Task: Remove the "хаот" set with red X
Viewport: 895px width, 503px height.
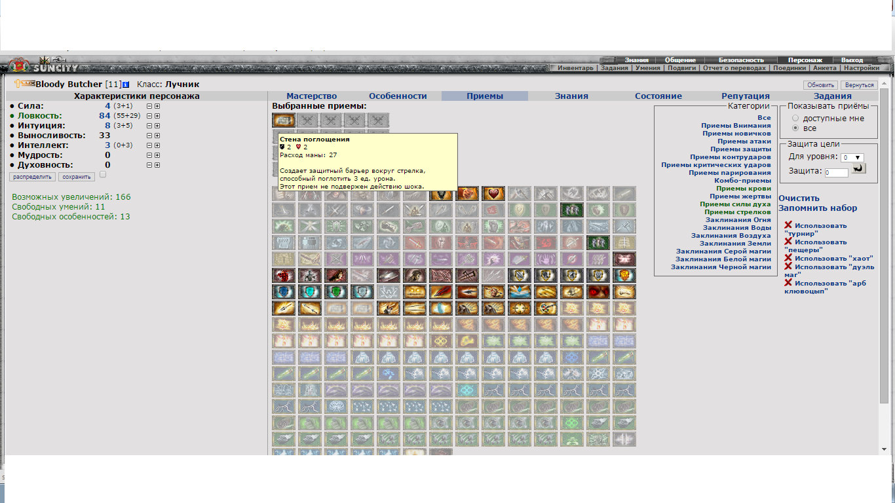Action: [788, 258]
